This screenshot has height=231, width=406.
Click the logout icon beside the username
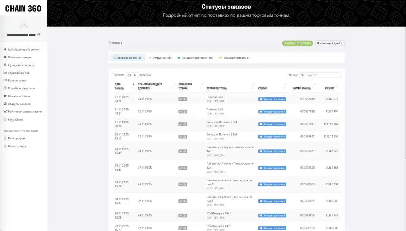(39, 35)
